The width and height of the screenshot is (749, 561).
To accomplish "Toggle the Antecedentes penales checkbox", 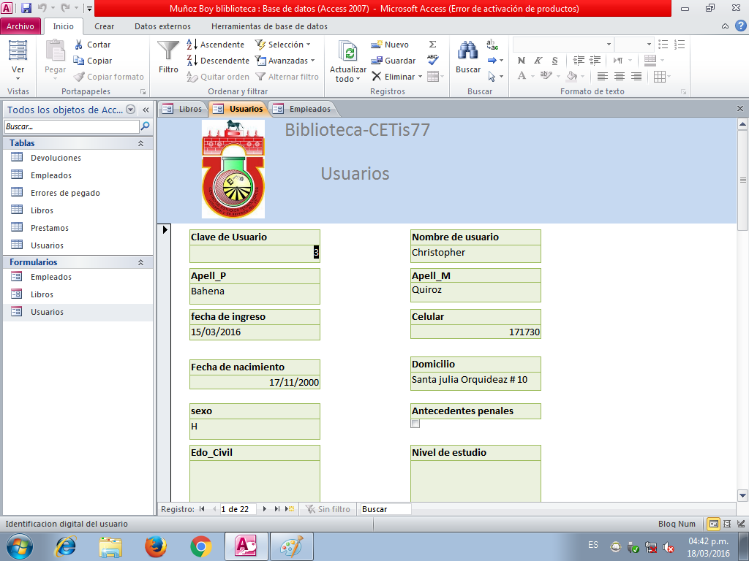I will pyautogui.click(x=415, y=424).
